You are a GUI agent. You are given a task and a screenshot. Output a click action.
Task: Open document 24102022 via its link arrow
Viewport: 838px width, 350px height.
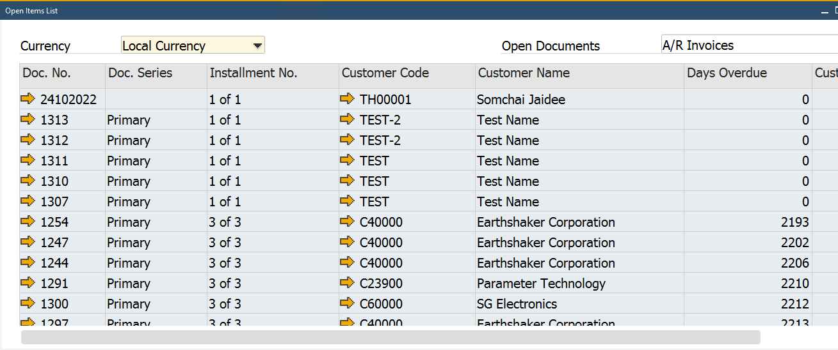click(x=28, y=99)
